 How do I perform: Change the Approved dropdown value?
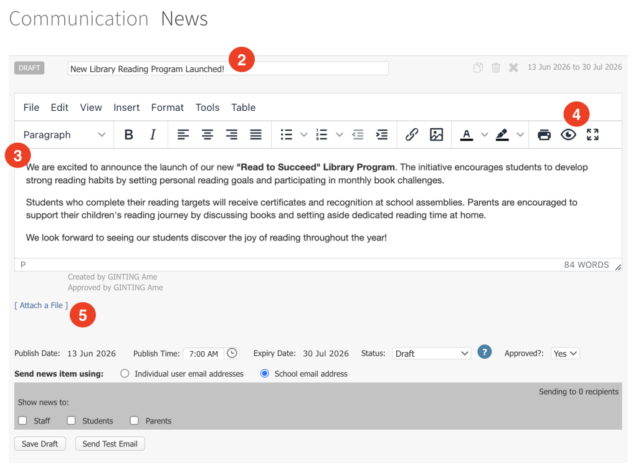(x=564, y=353)
